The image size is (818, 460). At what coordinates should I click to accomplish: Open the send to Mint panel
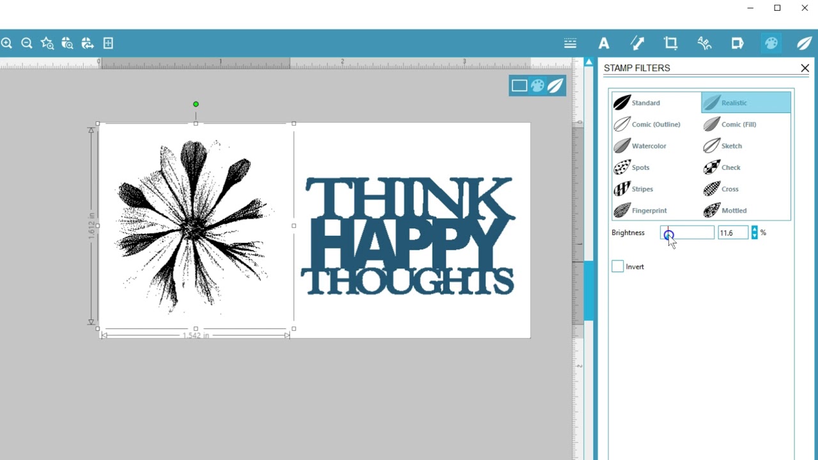pyautogui.click(x=737, y=43)
